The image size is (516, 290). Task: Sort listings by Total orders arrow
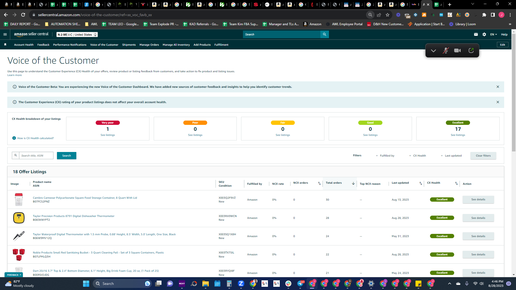click(353, 183)
